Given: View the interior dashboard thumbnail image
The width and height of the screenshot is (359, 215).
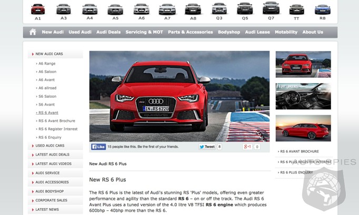Looking at the screenshot, I should (x=303, y=96).
